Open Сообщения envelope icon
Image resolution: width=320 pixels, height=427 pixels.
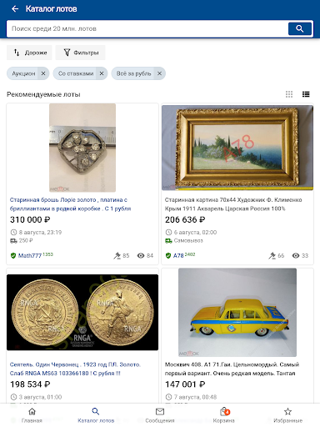coord(160,411)
